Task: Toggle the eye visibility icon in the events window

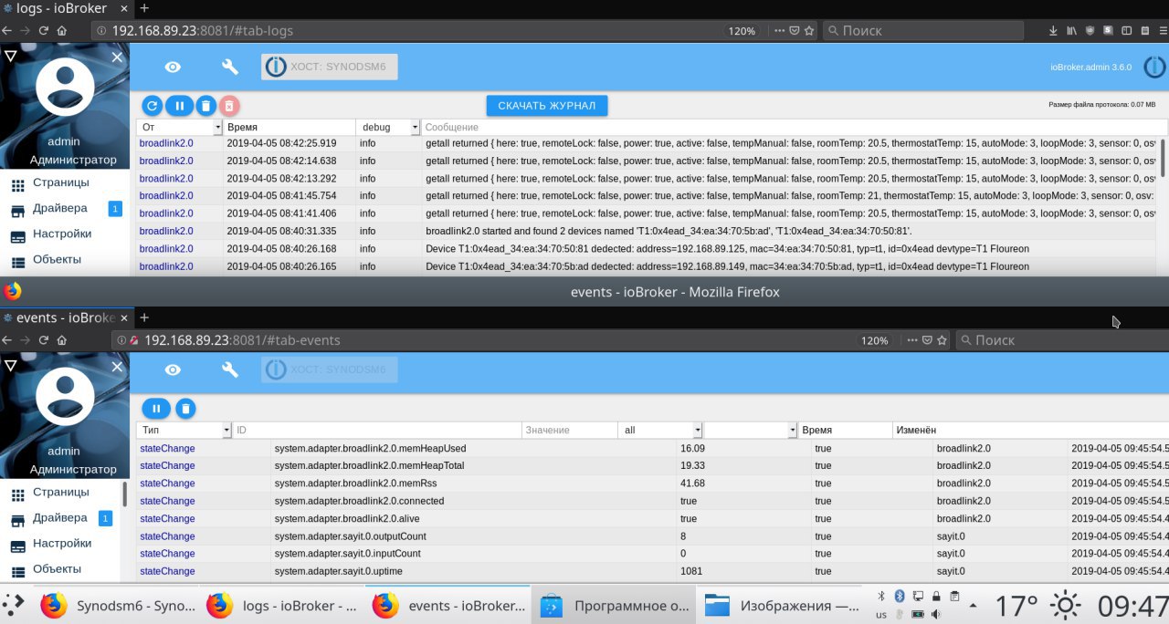Action: point(173,369)
